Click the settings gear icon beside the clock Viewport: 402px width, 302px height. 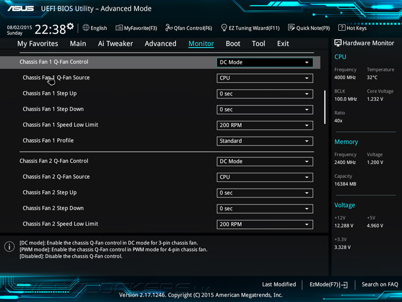click(x=70, y=26)
